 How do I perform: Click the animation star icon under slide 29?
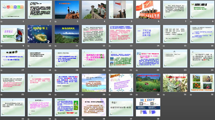click(x=110, y=95)
